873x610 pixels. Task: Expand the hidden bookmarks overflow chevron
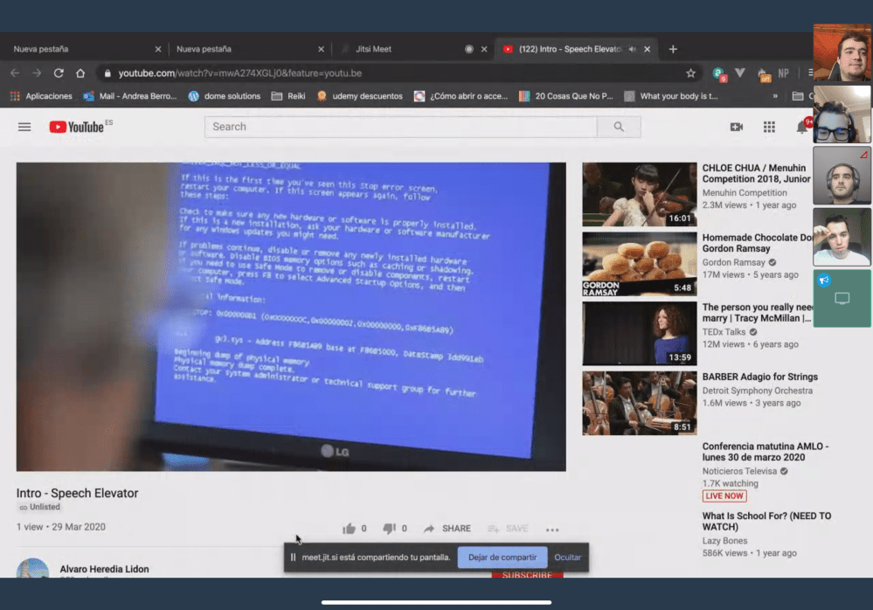(x=774, y=96)
